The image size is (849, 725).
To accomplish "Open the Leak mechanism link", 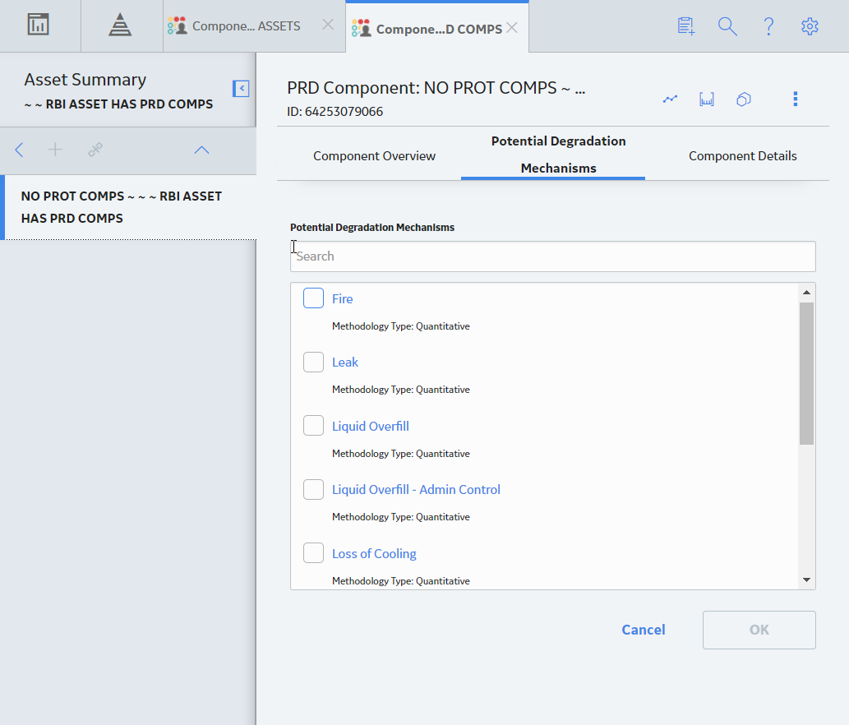I will pyautogui.click(x=345, y=362).
